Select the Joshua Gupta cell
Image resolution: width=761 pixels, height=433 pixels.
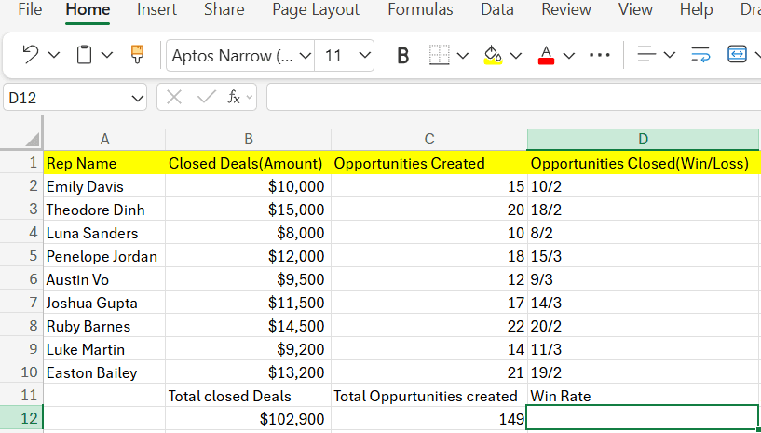point(104,303)
